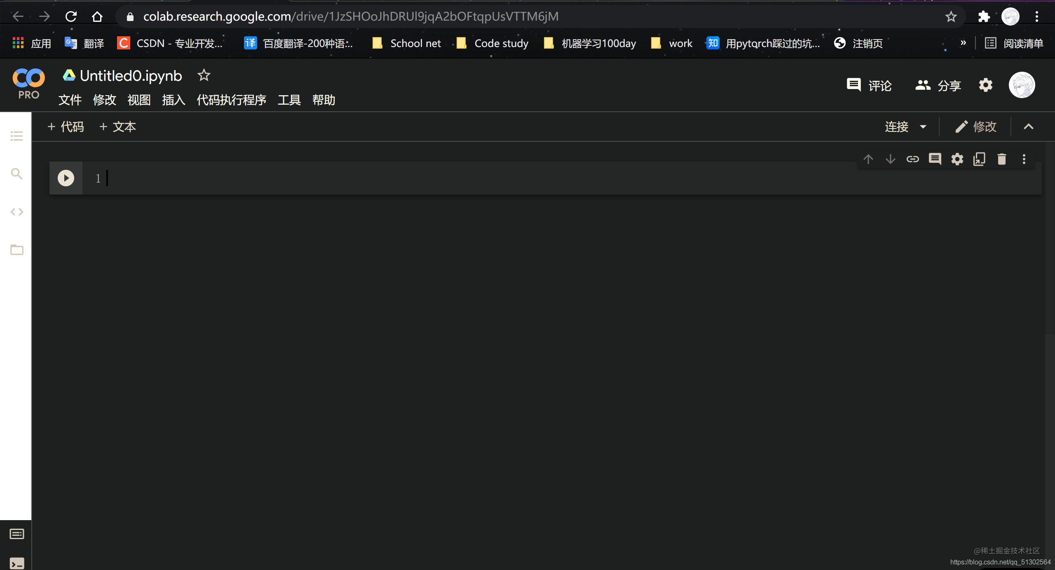The image size is (1055, 570).
Task: Rename the Untitled0.ipynb title
Action: coord(131,75)
